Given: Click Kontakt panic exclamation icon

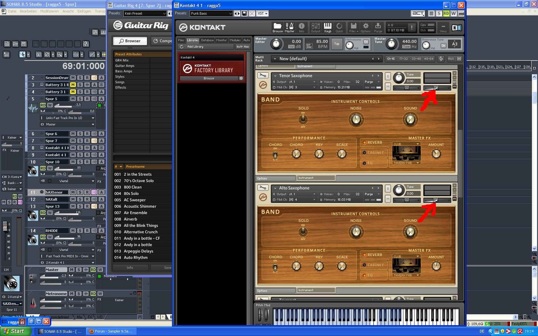Looking at the screenshot, I should (x=412, y=28).
